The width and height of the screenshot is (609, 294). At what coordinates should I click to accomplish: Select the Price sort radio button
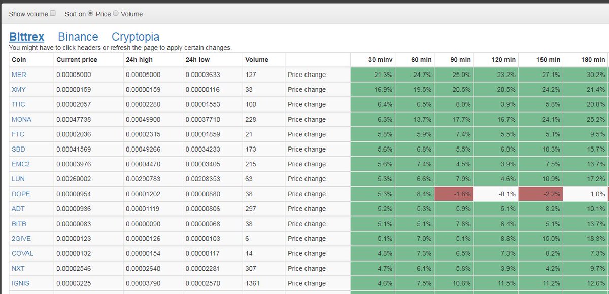(x=91, y=14)
